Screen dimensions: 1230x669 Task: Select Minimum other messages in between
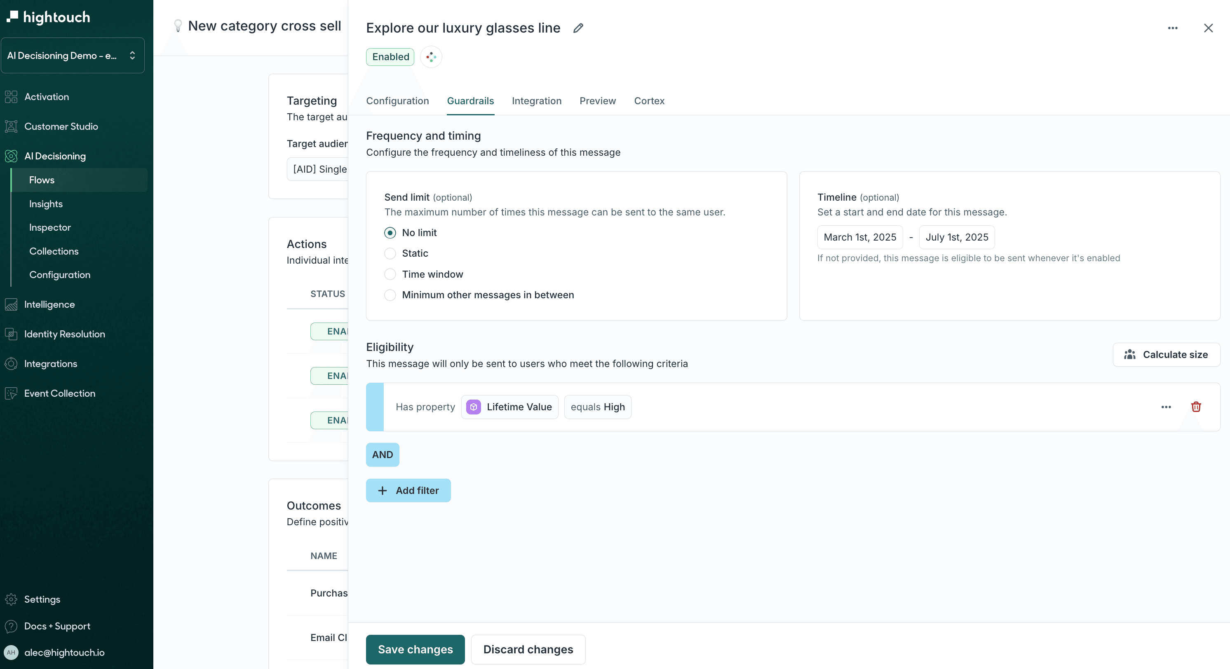pos(390,295)
